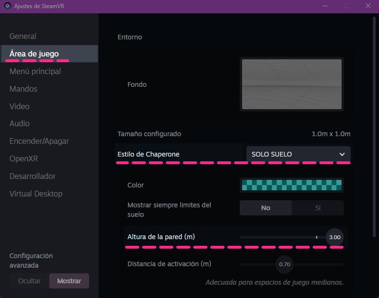Select Menú principal in the sidebar
This screenshot has width=379, height=298.
35,71
